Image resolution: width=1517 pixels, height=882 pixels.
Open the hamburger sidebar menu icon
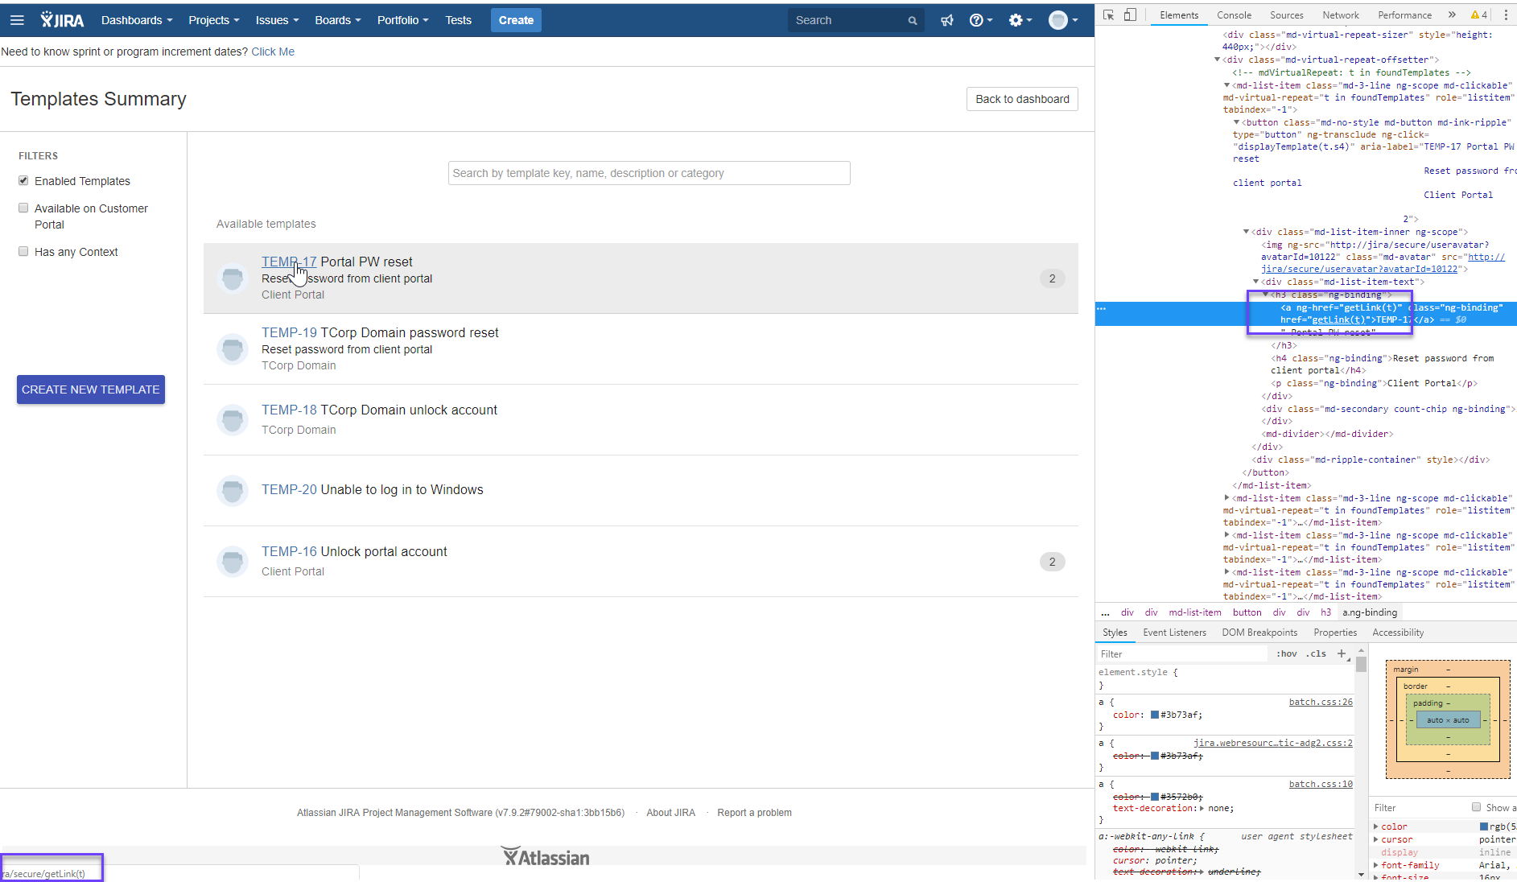17,20
